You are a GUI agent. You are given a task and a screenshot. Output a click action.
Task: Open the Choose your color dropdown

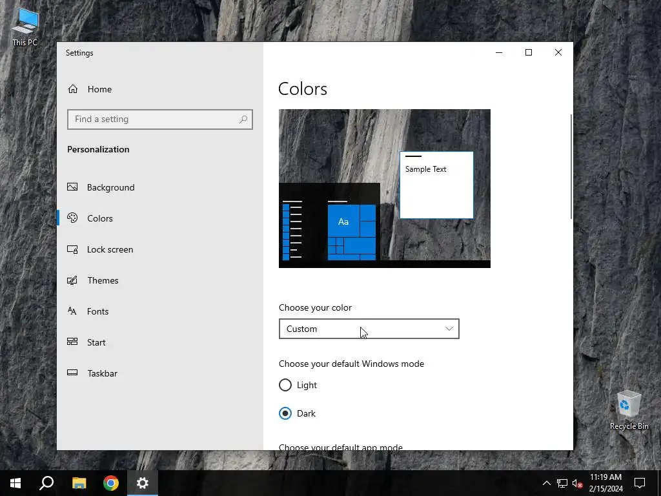point(369,329)
